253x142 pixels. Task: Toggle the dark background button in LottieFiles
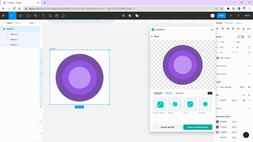click(x=210, y=93)
